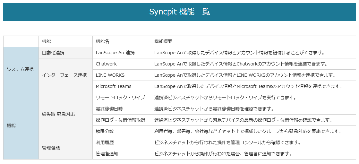The height and width of the screenshot is (164, 359).
Task: Click the 'Microsoft Teams' feature name cell
Action: (x=122, y=86)
